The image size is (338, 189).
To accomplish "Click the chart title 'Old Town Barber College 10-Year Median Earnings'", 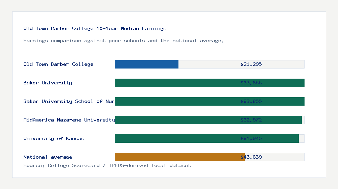I will 95,28.
